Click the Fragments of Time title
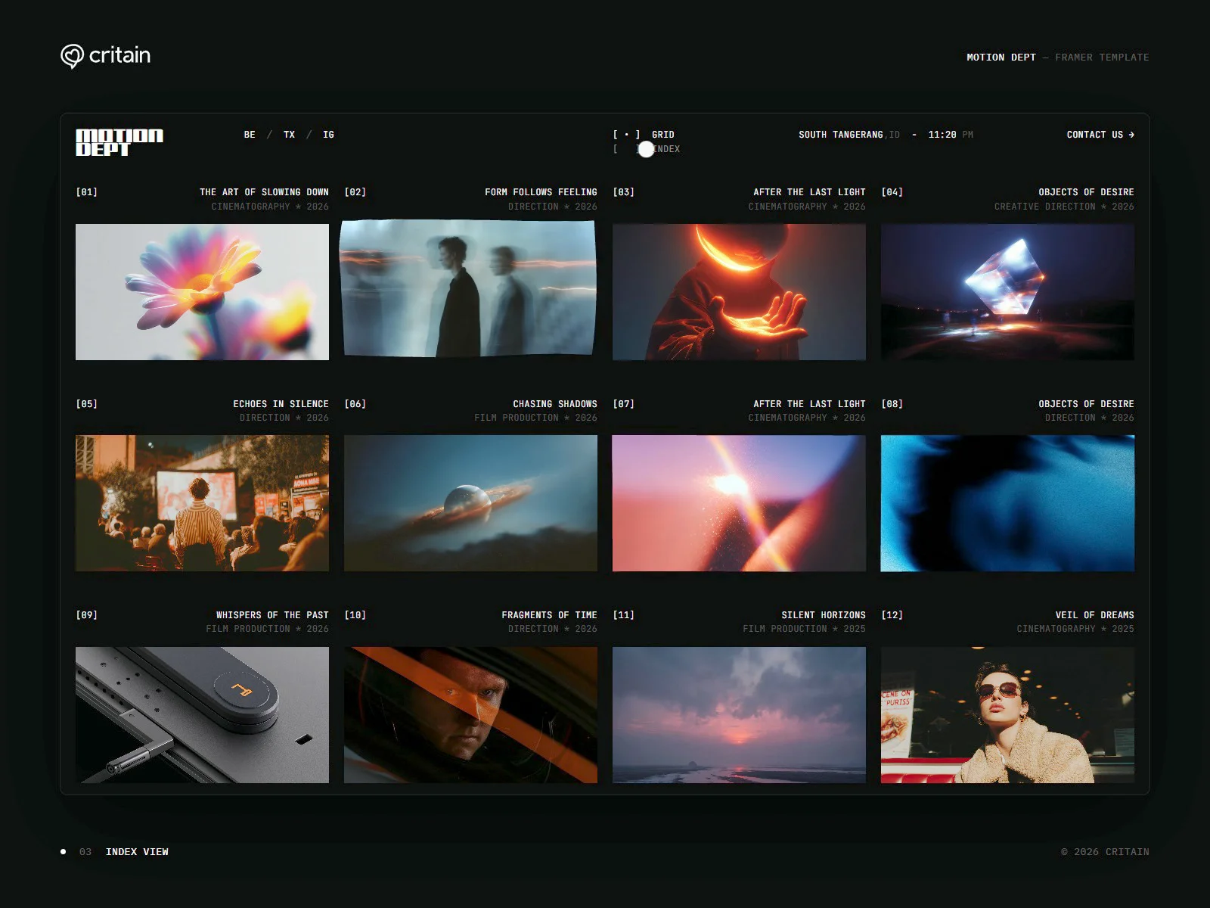Screen dimensions: 1210x908 (x=549, y=615)
